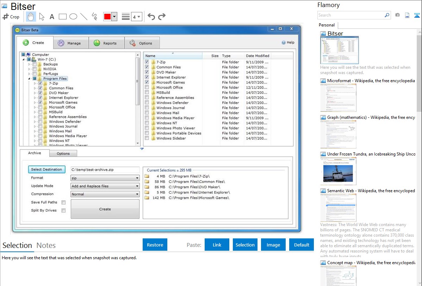Screen dimensions: 422x286
Task: Collapse the Program Files tree node
Action: 29,79
